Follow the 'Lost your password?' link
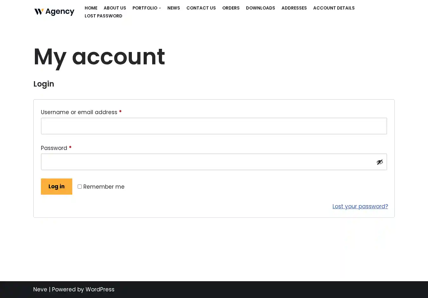 click(360, 206)
